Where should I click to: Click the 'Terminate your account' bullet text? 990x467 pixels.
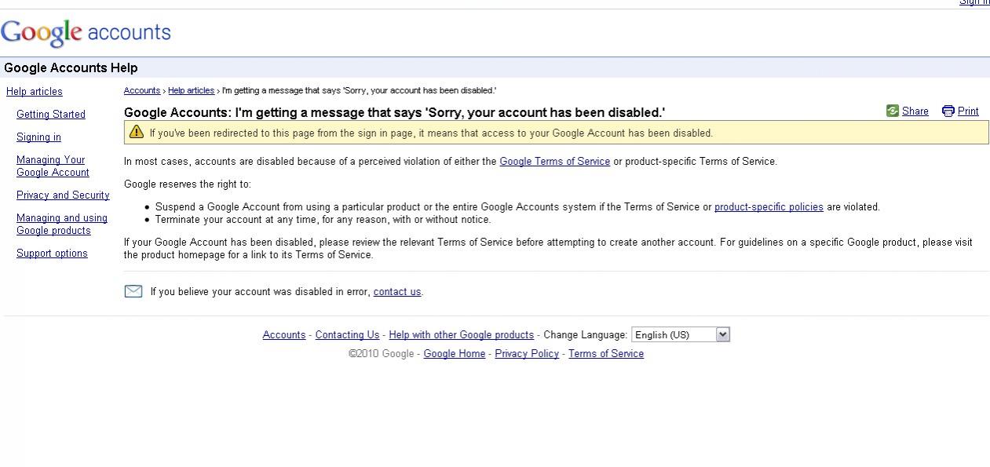(x=323, y=220)
